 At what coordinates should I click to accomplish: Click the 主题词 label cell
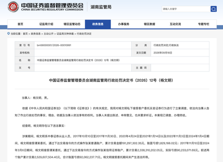pos(141,68)
